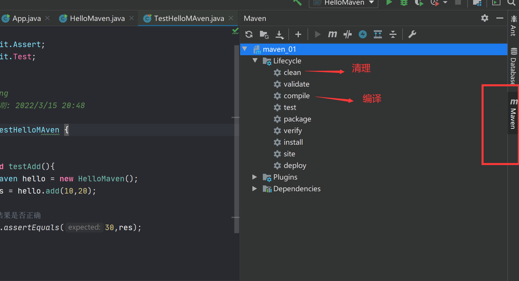Image resolution: width=519 pixels, height=281 pixels.
Task: Click the green inspection checkmark in editor
Action: [x=235, y=31]
